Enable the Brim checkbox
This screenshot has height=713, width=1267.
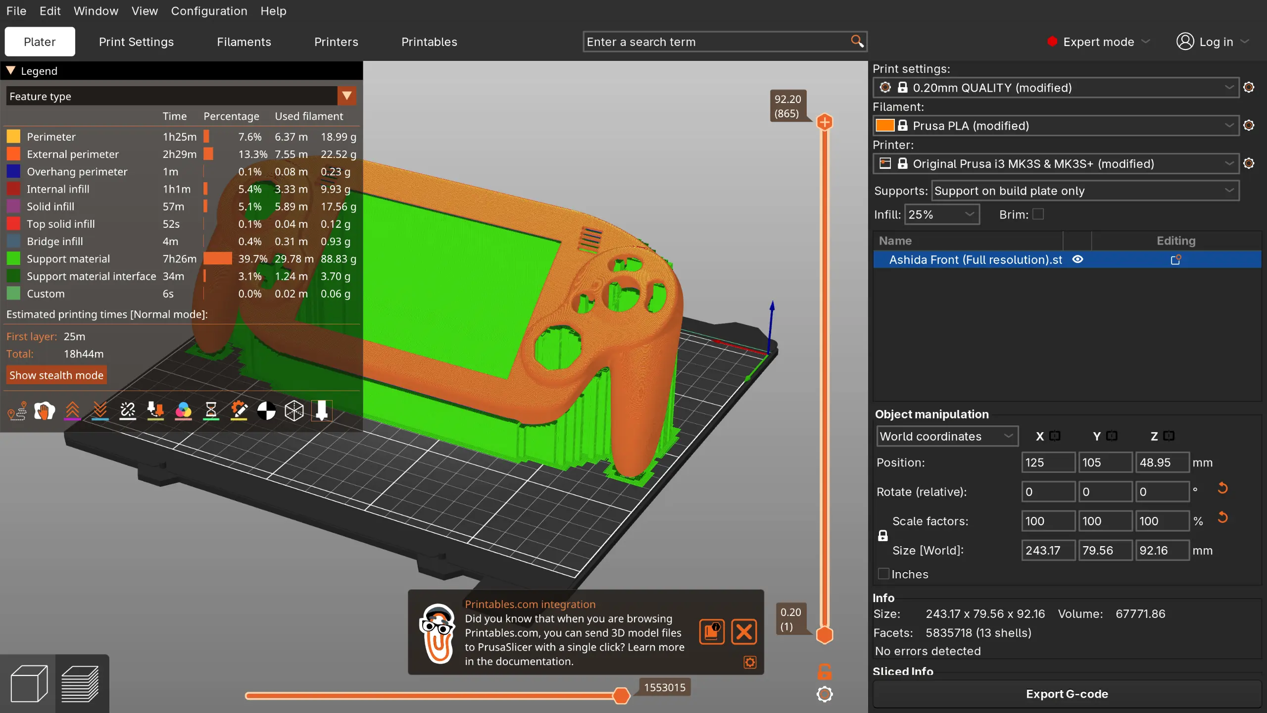tap(1038, 214)
